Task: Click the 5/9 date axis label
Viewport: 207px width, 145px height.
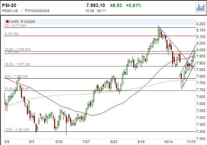Action: click(7, 142)
